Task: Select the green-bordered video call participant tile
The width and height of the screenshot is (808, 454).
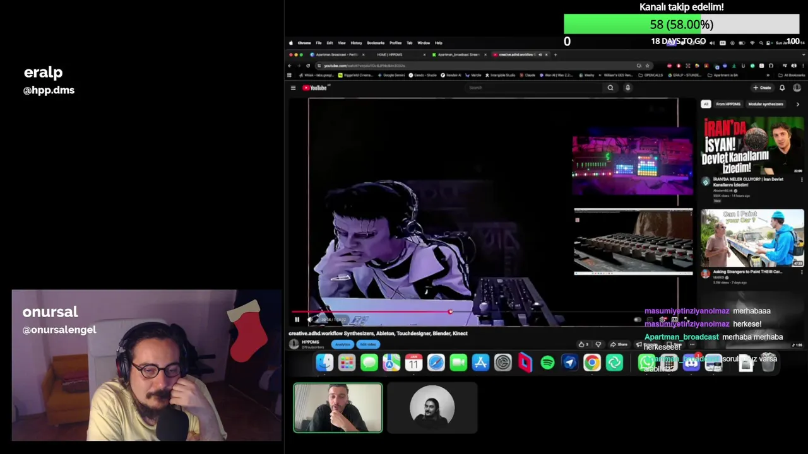Action: click(x=338, y=408)
